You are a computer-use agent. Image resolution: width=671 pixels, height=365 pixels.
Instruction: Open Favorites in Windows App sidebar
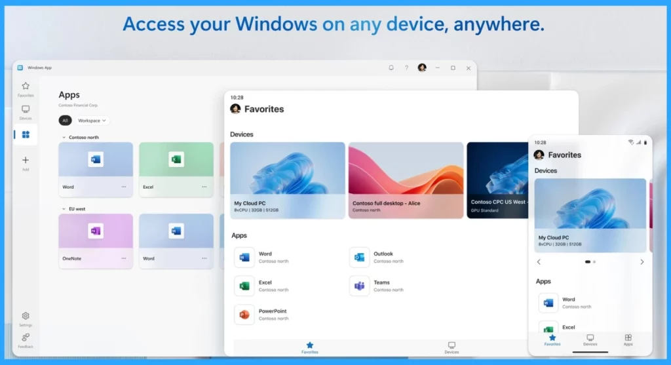point(26,89)
